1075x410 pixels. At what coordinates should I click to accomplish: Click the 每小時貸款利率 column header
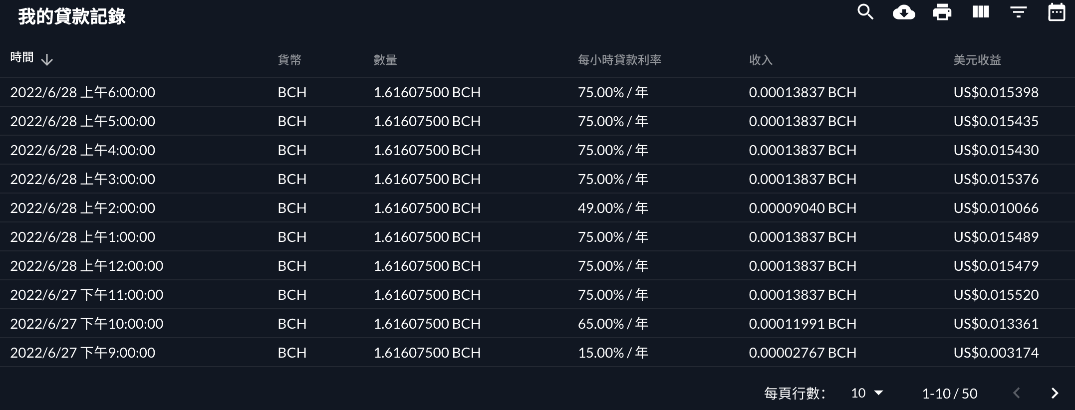(x=619, y=60)
